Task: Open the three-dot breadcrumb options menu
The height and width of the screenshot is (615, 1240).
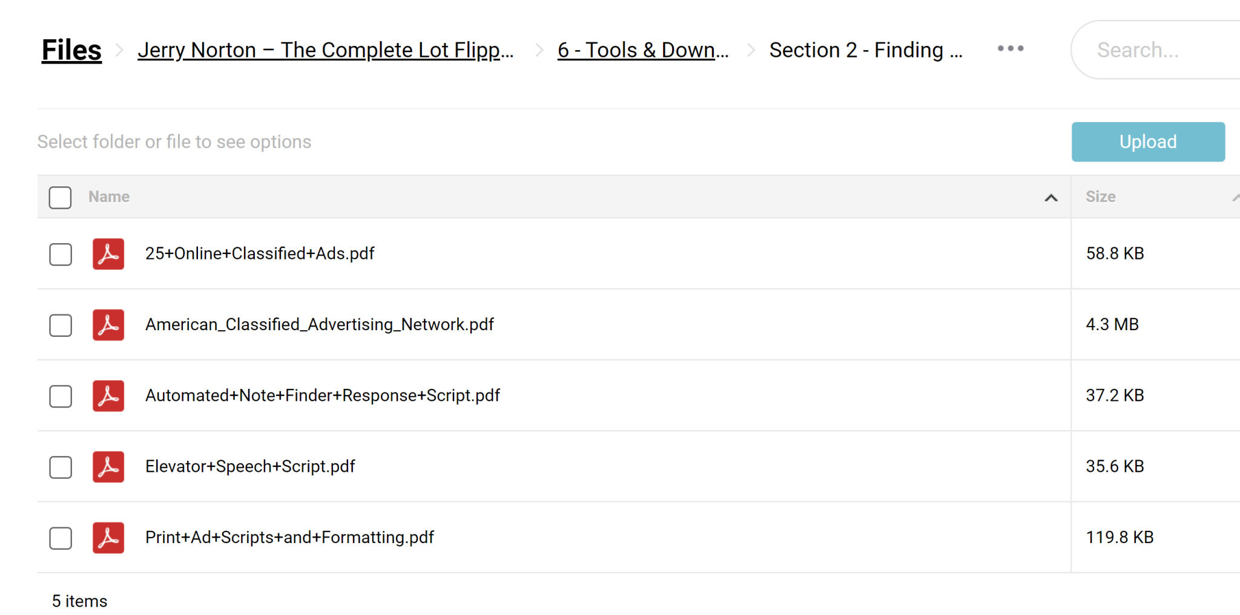Action: tap(1011, 49)
